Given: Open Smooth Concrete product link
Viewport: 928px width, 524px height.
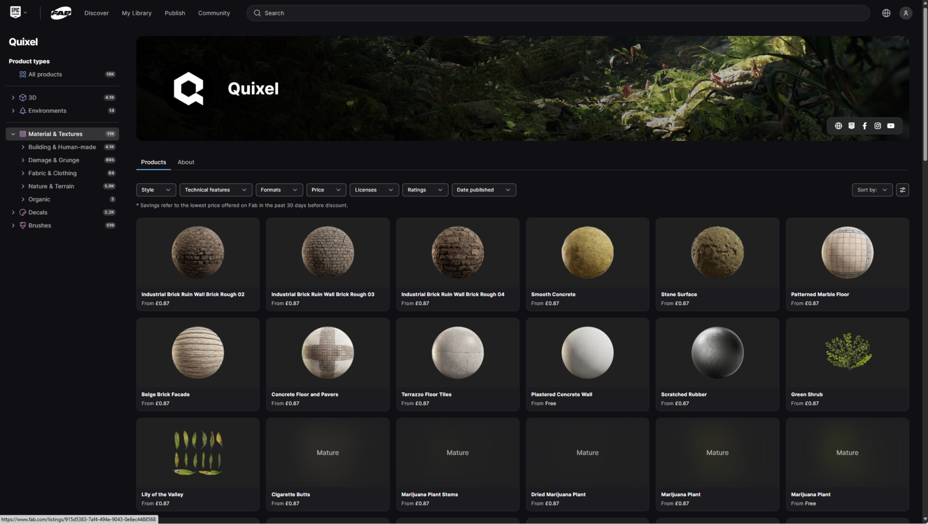Looking at the screenshot, I should click(553, 295).
